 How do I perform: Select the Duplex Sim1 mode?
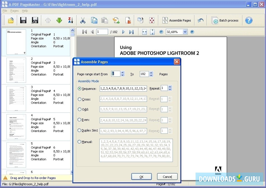point(79,130)
